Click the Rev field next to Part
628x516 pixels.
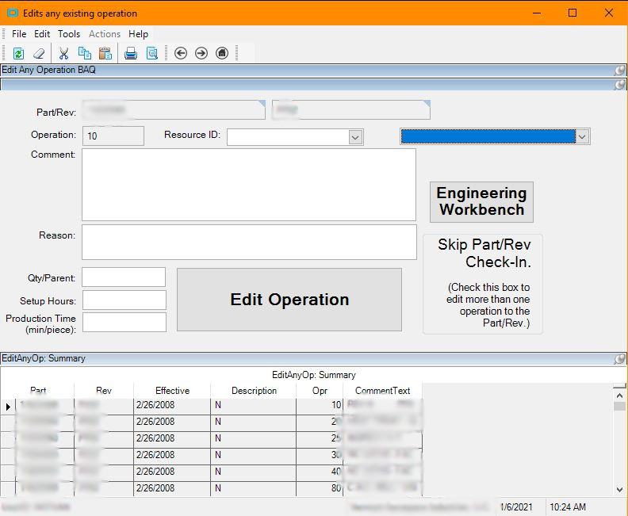tap(351, 109)
